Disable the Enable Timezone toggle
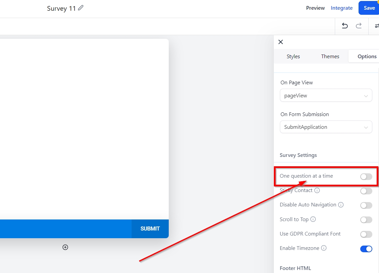379x273 pixels. (x=366, y=249)
